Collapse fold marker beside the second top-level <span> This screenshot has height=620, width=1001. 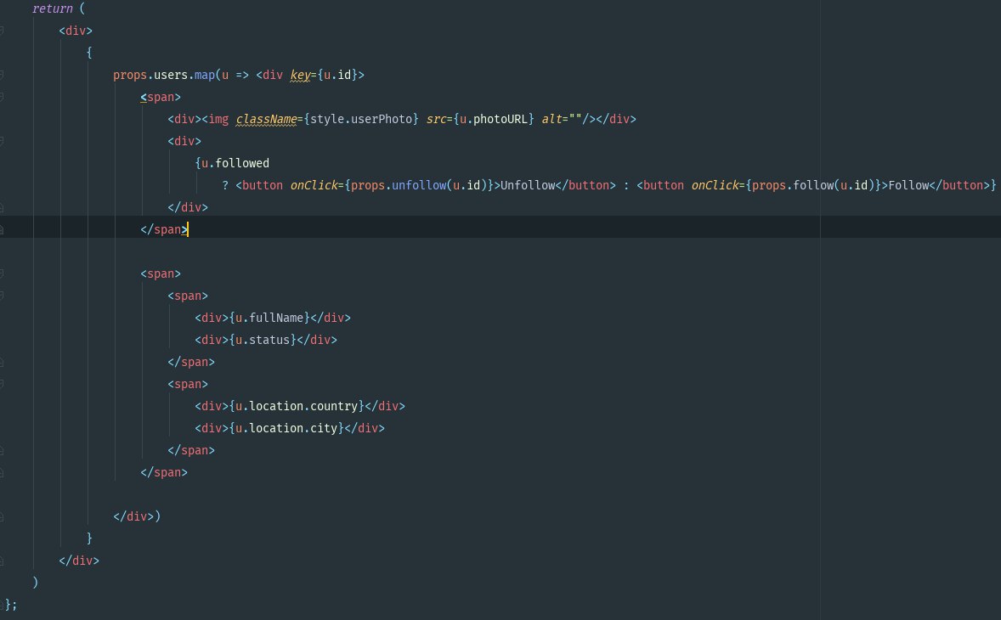[x=2, y=273]
